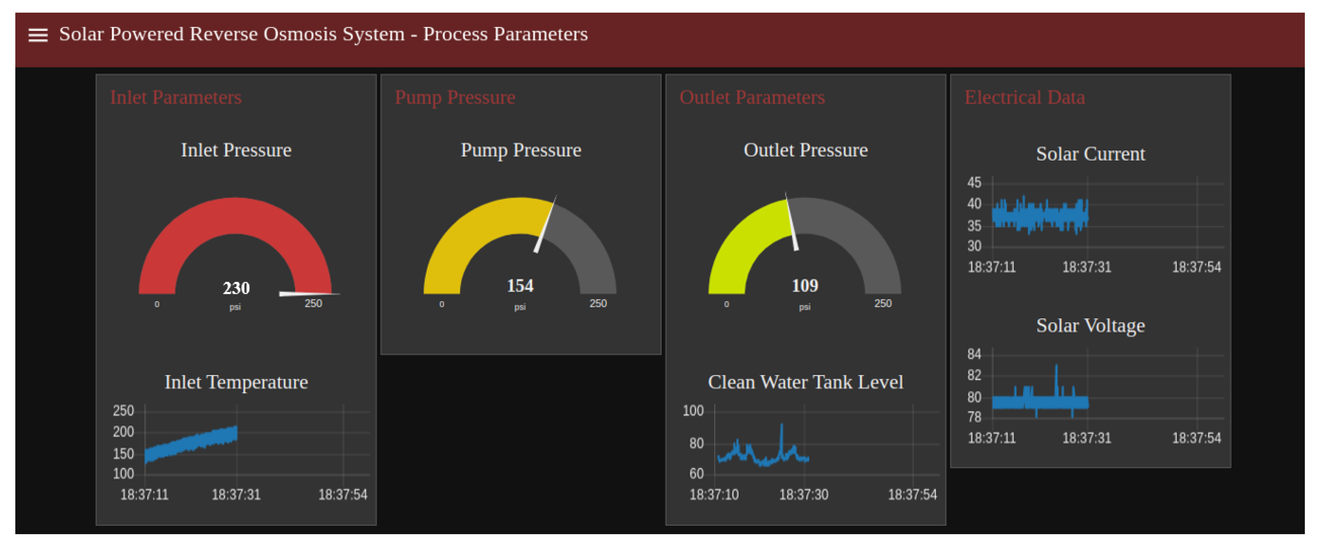Click the red Inlet Pressure gauge arc
The height and width of the screenshot is (551, 1319).
pyautogui.click(x=235, y=215)
